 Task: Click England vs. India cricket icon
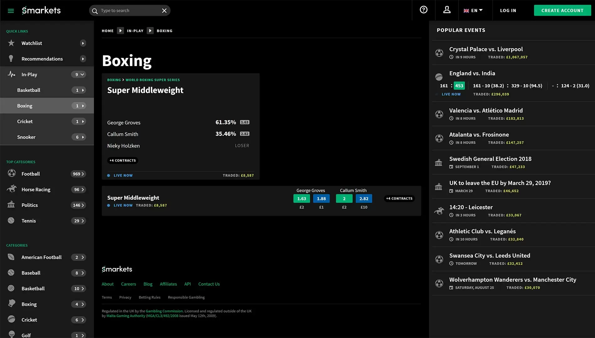pos(439,76)
